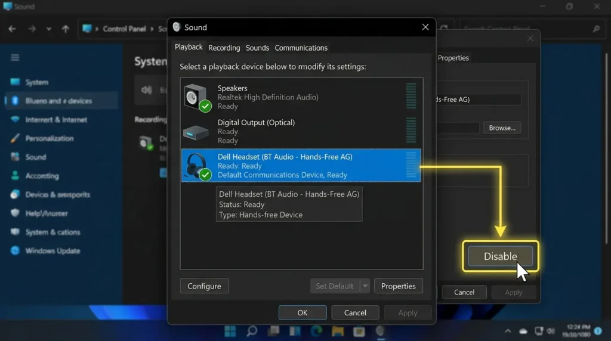The width and height of the screenshot is (611, 341).
Task: Open Windows Update in the sidebar
Action: pos(53,251)
